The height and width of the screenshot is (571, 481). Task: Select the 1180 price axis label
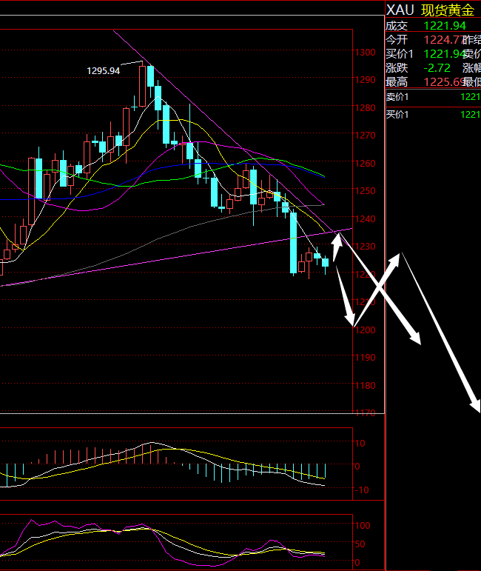point(366,385)
